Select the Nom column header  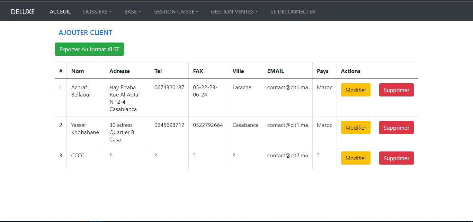(x=77, y=71)
